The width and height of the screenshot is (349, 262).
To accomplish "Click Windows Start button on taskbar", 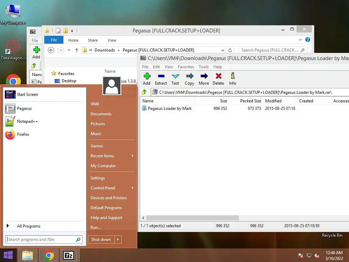I will 8,255.
